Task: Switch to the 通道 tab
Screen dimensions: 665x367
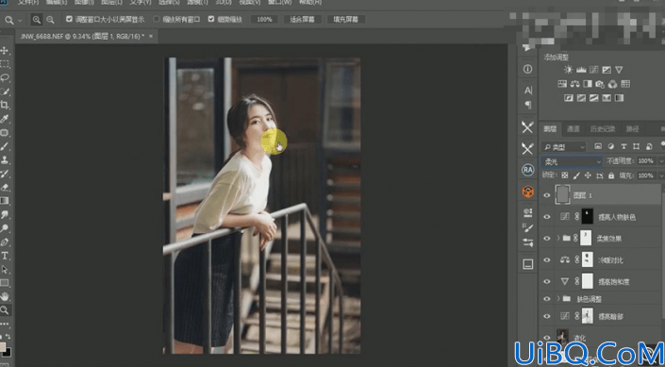Action: pyautogui.click(x=574, y=129)
